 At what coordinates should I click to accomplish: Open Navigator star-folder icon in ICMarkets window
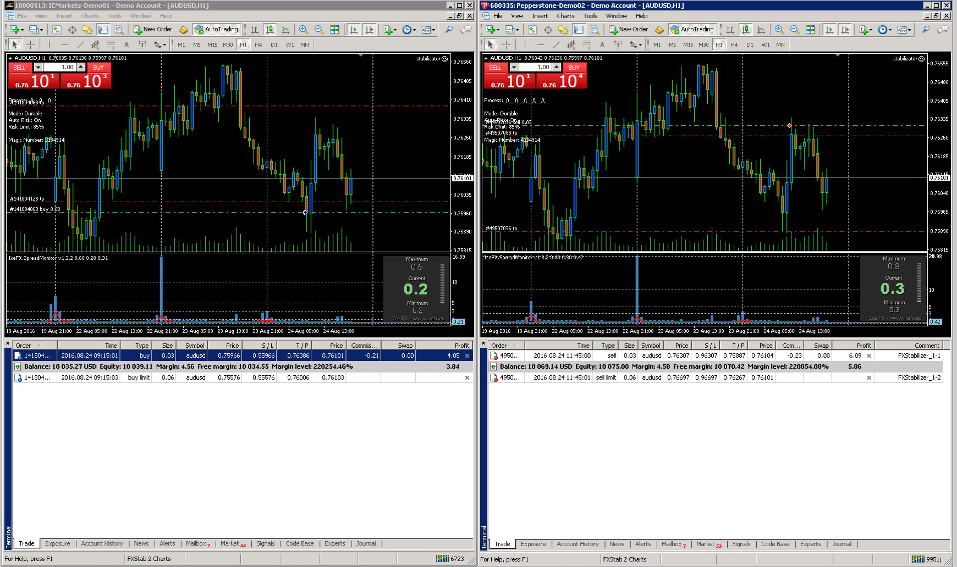point(87,30)
